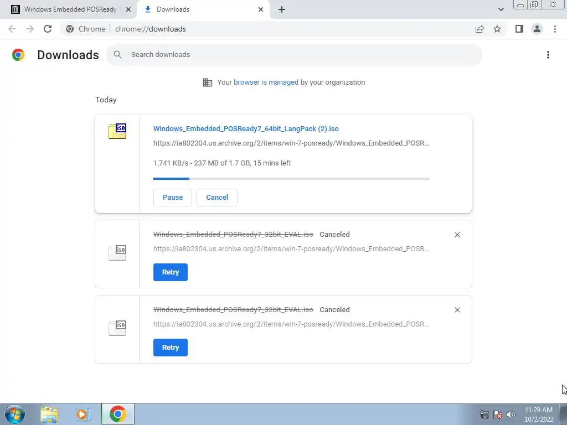The width and height of the screenshot is (567, 425).
Task: Click the building icon for managed browser
Action: (208, 82)
